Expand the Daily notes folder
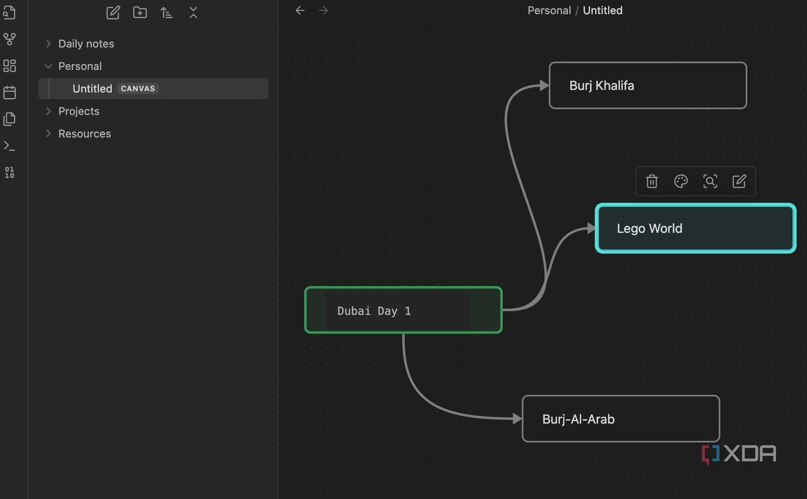The width and height of the screenshot is (807, 499). point(48,43)
